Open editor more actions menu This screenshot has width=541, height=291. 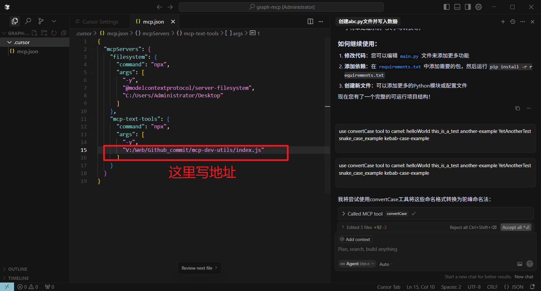coord(321,22)
